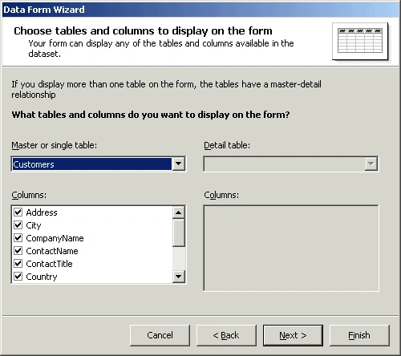This screenshot has width=401, height=356.
Task: Uncheck the City column checkbox
Action: [18, 225]
